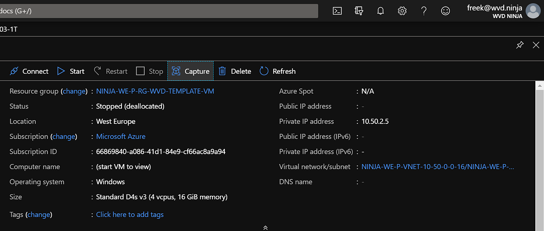Change the resource group
Viewport: 544px width, 231px height.
(74, 91)
